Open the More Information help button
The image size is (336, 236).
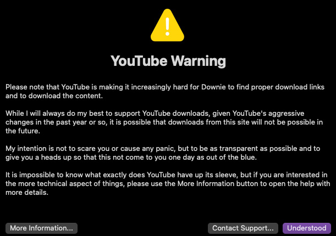click(x=41, y=228)
